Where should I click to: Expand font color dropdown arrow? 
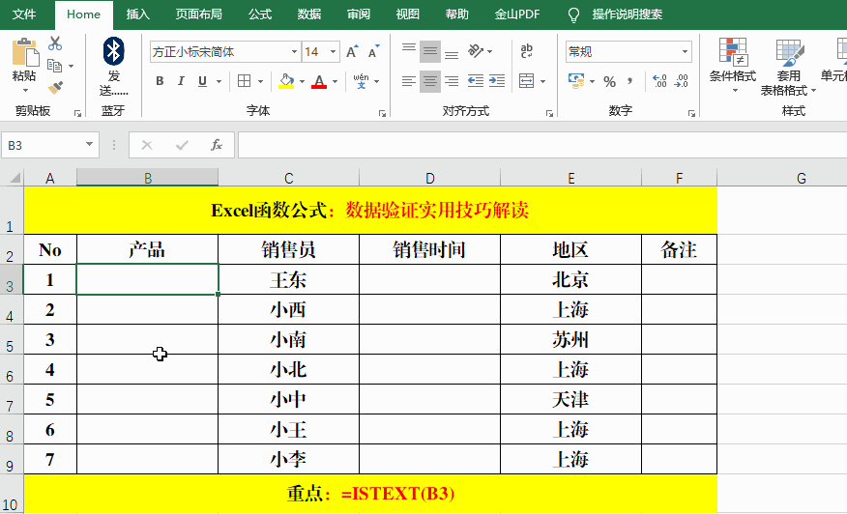[335, 81]
